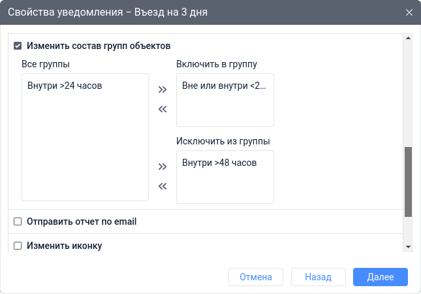Click remove arrows for the Include in group list
The image size is (421, 294).
coord(163,109)
